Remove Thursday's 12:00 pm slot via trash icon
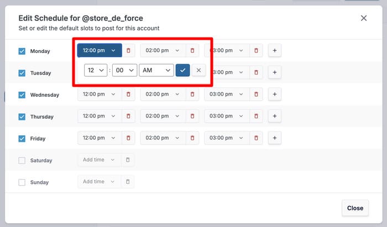The width and height of the screenshot is (387, 227). (128, 117)
